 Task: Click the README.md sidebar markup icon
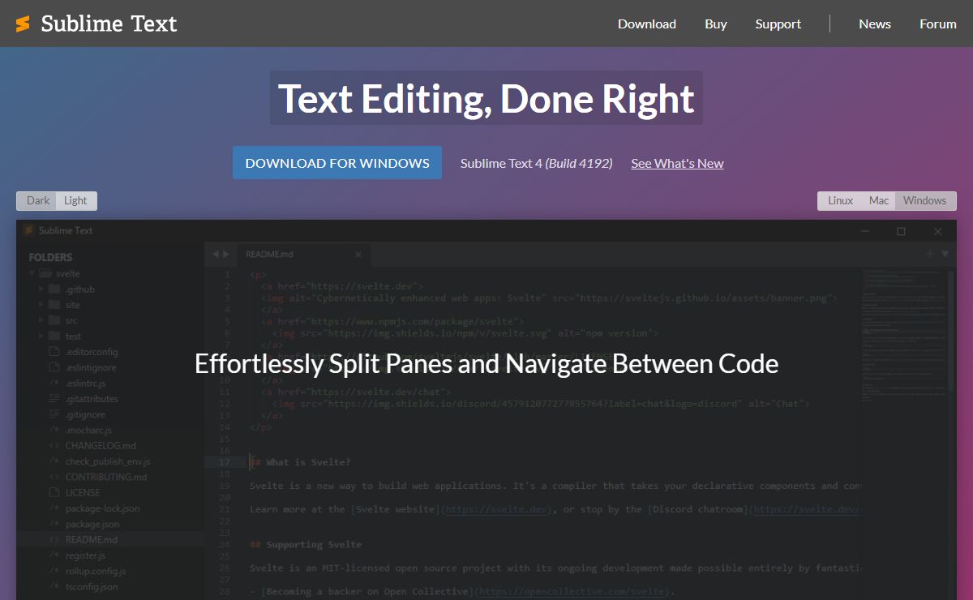coord(54,539)
